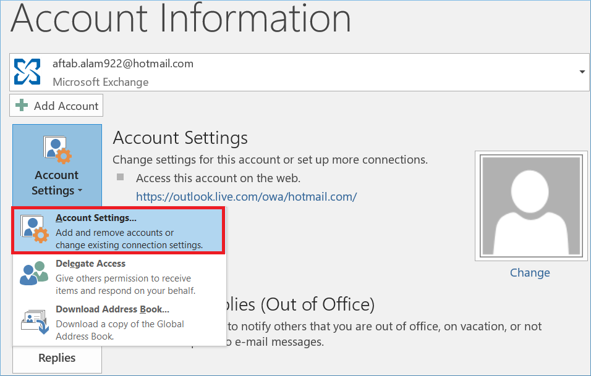Open the account selector dropdown arrow

click(582, 72)
